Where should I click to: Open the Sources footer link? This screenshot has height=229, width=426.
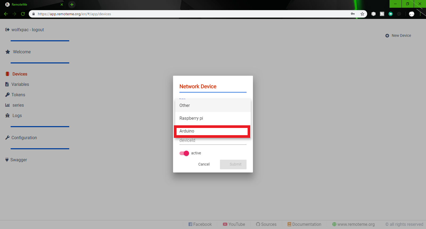coord(269,224)
